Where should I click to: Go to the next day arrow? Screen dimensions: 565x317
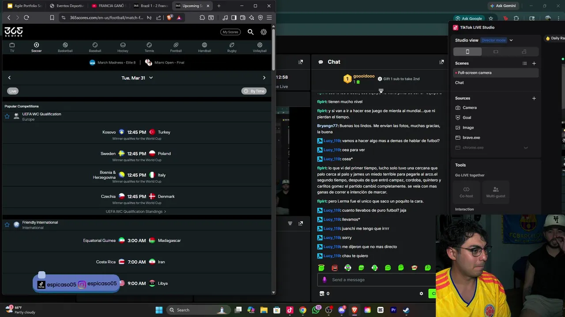[264, 78]
